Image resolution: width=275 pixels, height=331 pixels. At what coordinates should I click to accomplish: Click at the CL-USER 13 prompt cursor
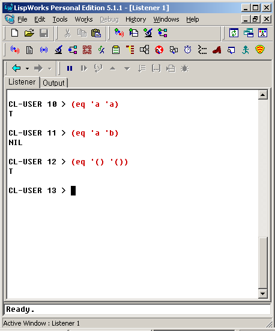[x=73, y=191]
